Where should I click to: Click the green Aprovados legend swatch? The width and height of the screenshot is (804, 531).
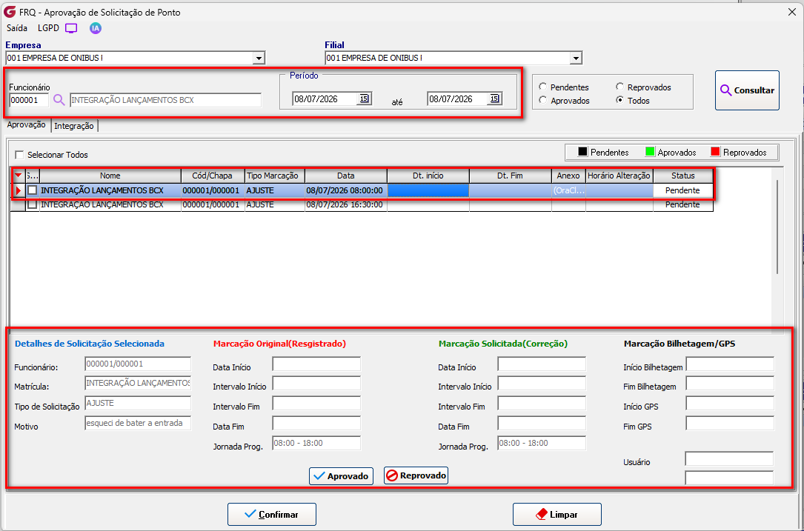650,153
